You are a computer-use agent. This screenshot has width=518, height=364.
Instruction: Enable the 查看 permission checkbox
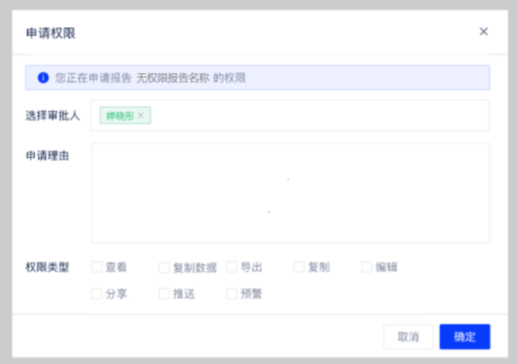coord(97,268)
